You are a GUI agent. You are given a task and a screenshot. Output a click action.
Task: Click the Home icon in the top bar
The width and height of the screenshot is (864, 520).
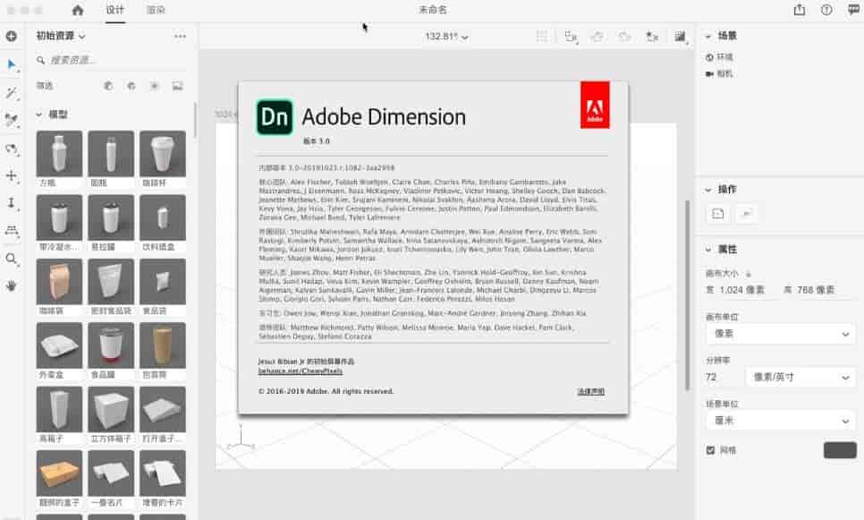(x=76, y=11)
